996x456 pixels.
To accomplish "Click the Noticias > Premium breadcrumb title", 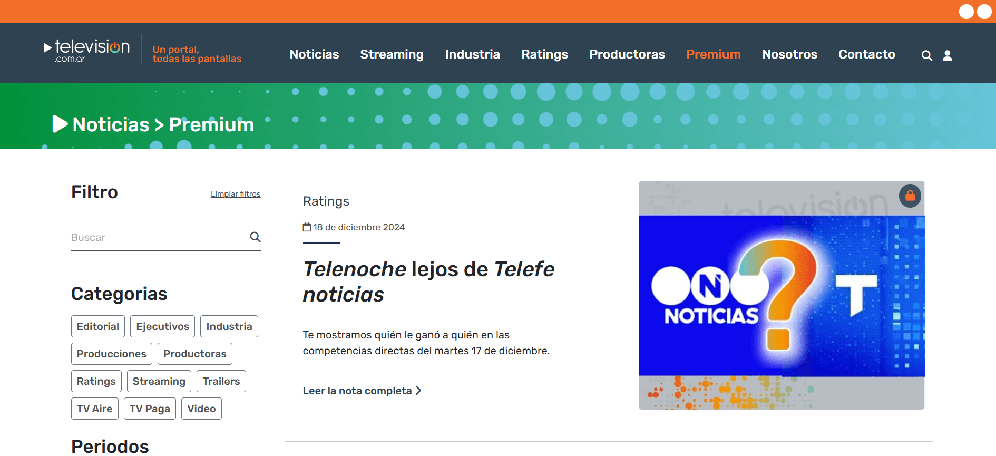I will pyautogui.click(x=163, y=124).
